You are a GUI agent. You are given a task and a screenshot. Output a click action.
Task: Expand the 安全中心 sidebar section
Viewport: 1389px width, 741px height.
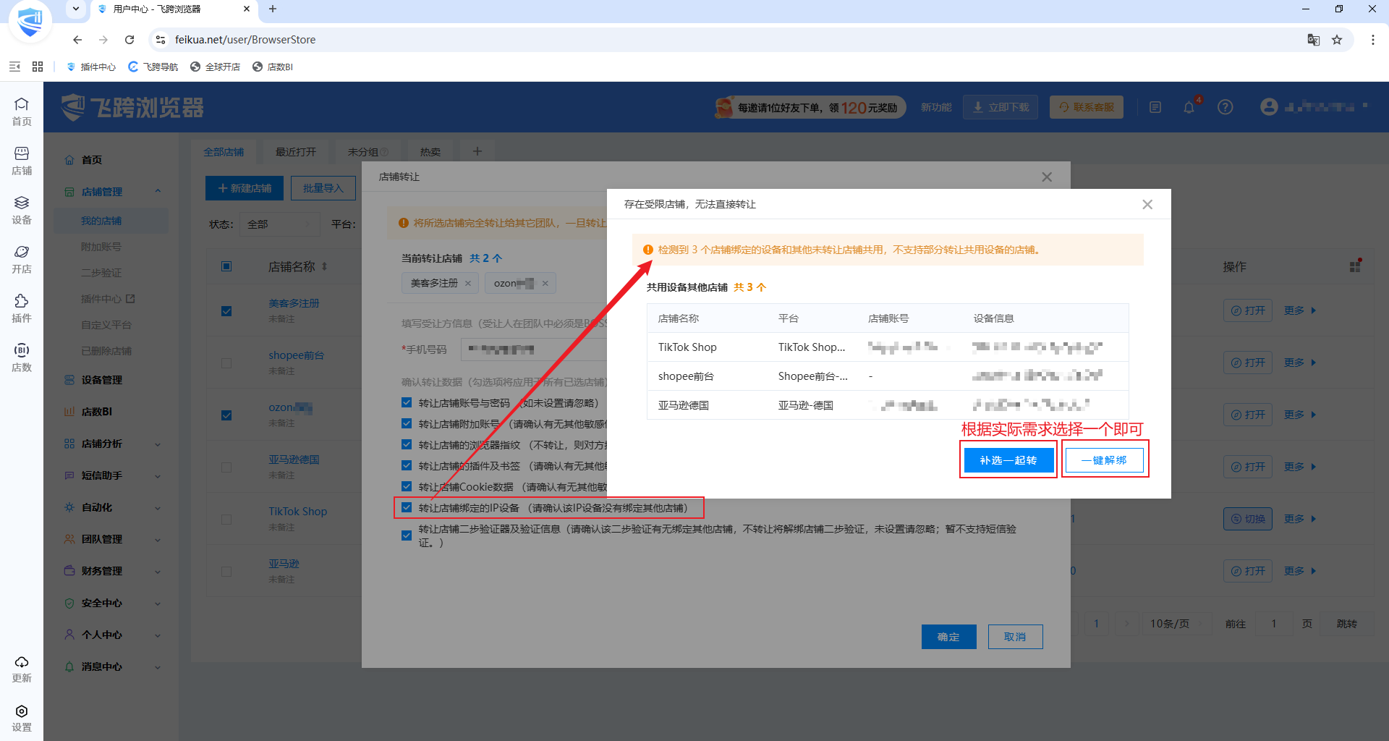coord(158,603)
